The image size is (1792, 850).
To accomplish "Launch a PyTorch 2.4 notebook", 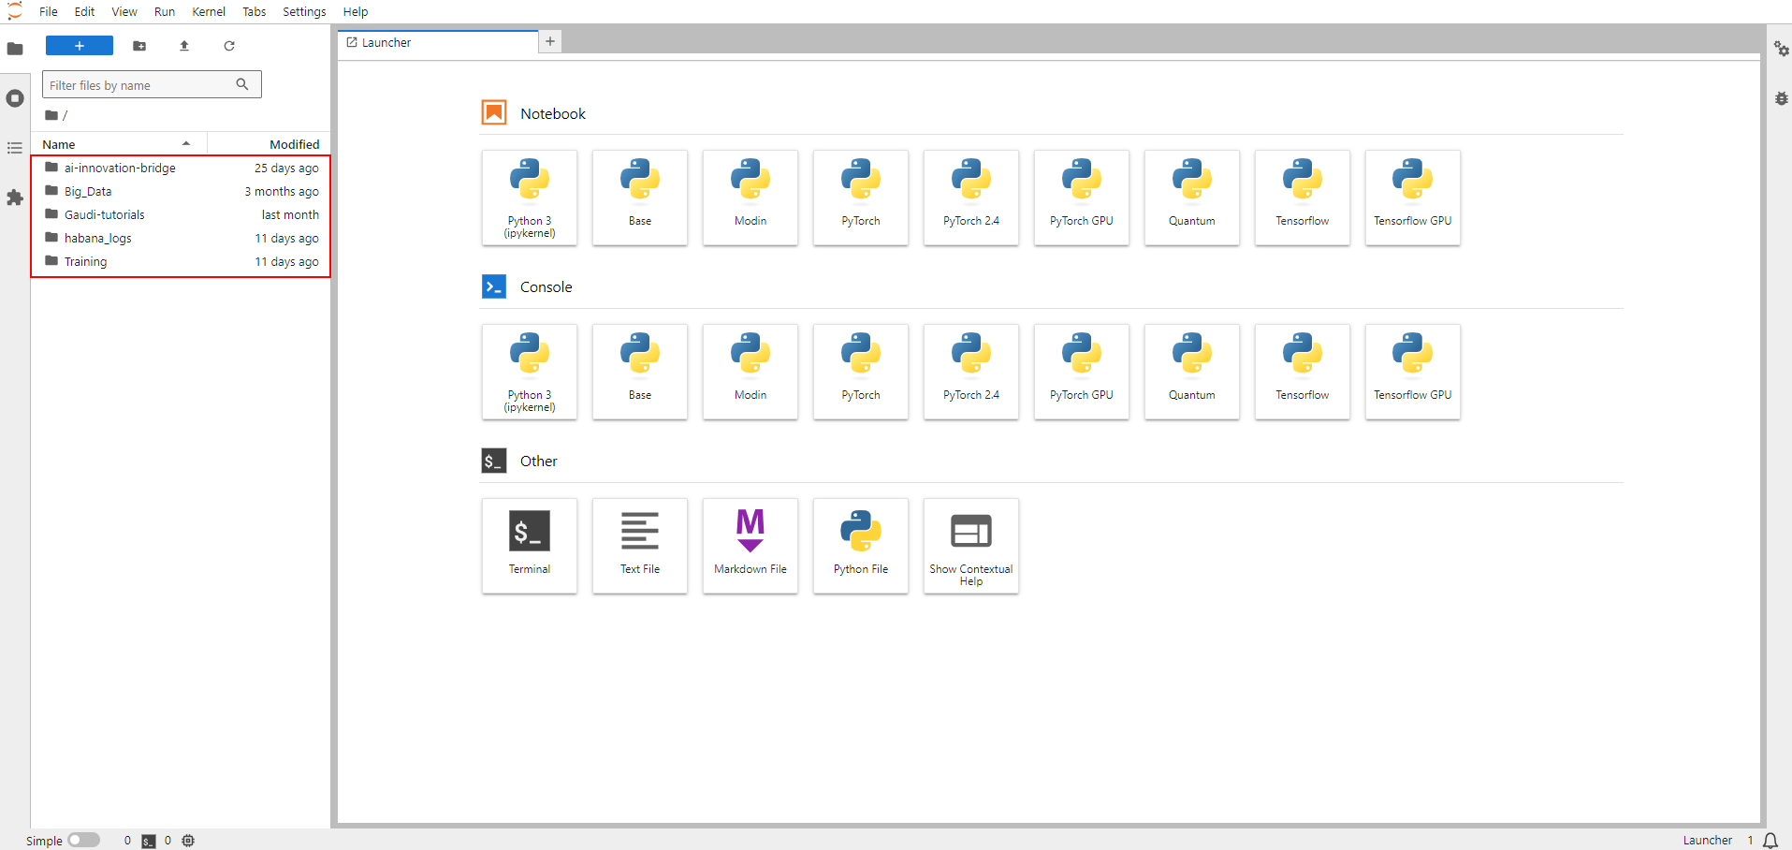I will click(971, 198).
